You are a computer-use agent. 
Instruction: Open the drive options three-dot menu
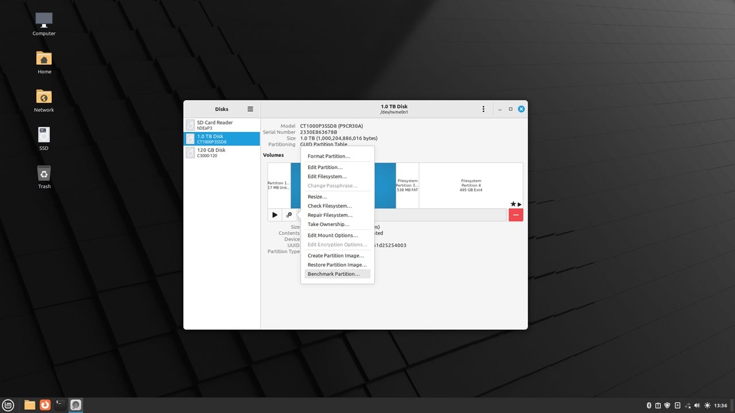483,109
